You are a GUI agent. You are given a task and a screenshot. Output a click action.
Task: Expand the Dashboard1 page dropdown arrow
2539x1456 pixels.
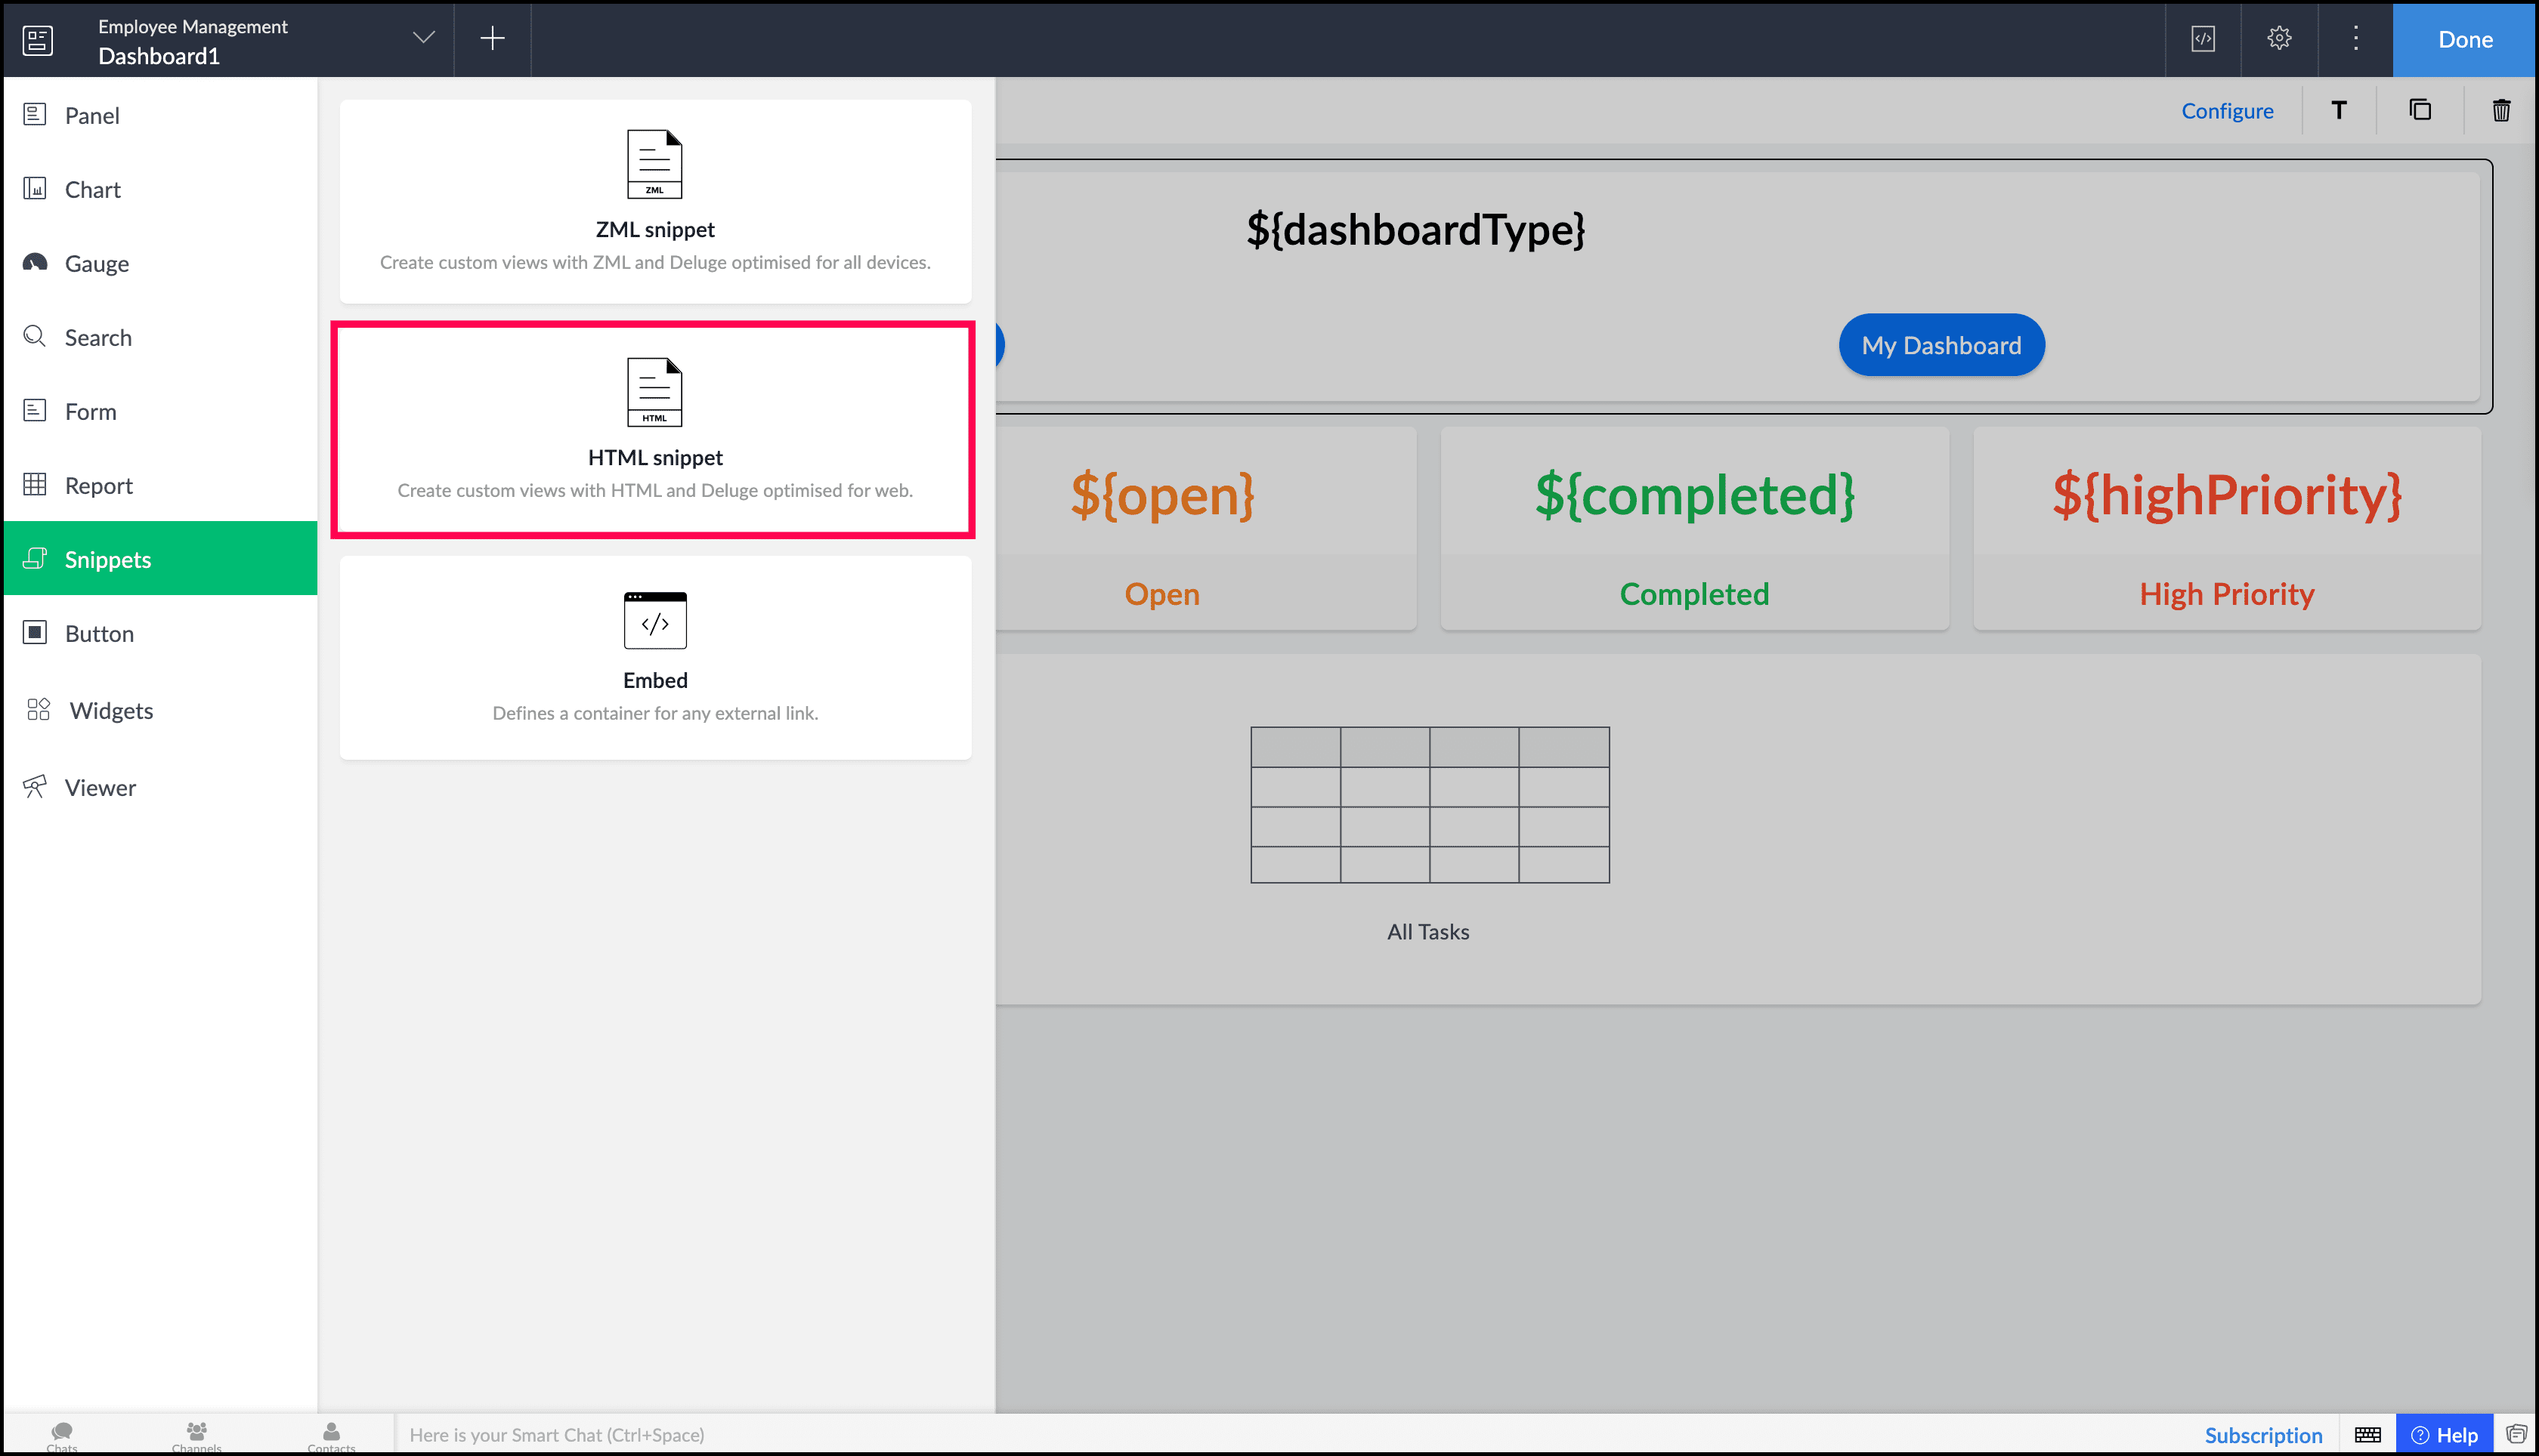point(424,38)
